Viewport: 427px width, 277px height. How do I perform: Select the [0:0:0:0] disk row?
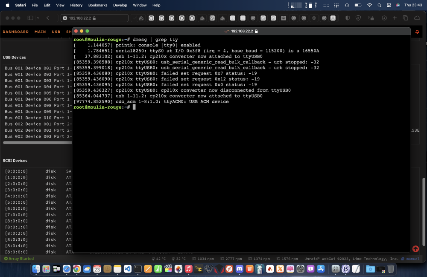[x=38, y=171]
